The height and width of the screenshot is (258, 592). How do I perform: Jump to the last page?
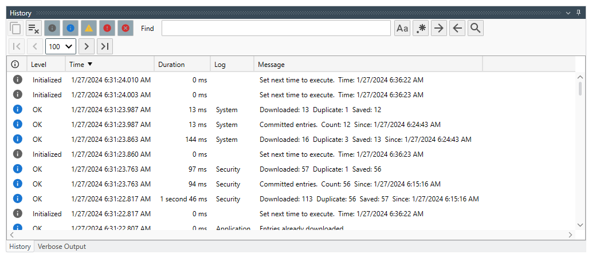(x=104, y=46)
